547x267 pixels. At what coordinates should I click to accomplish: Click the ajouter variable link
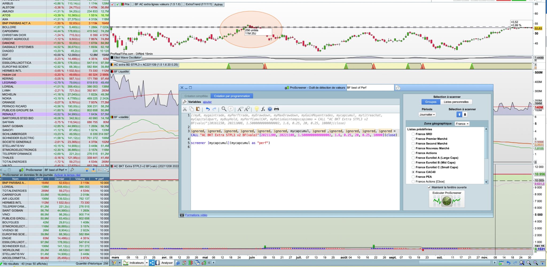tap(207, 102)
